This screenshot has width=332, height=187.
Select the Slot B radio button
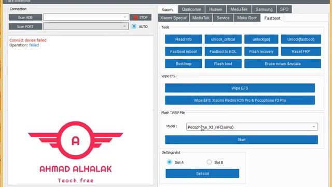coord(209,162)
